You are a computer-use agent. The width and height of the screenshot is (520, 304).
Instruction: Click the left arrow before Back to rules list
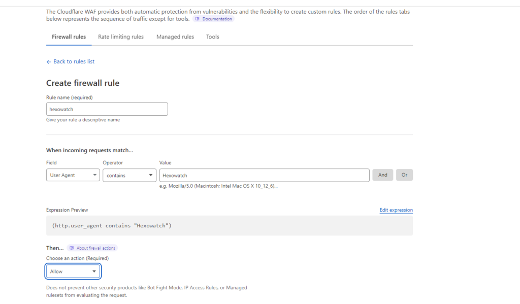coord(49,61)
